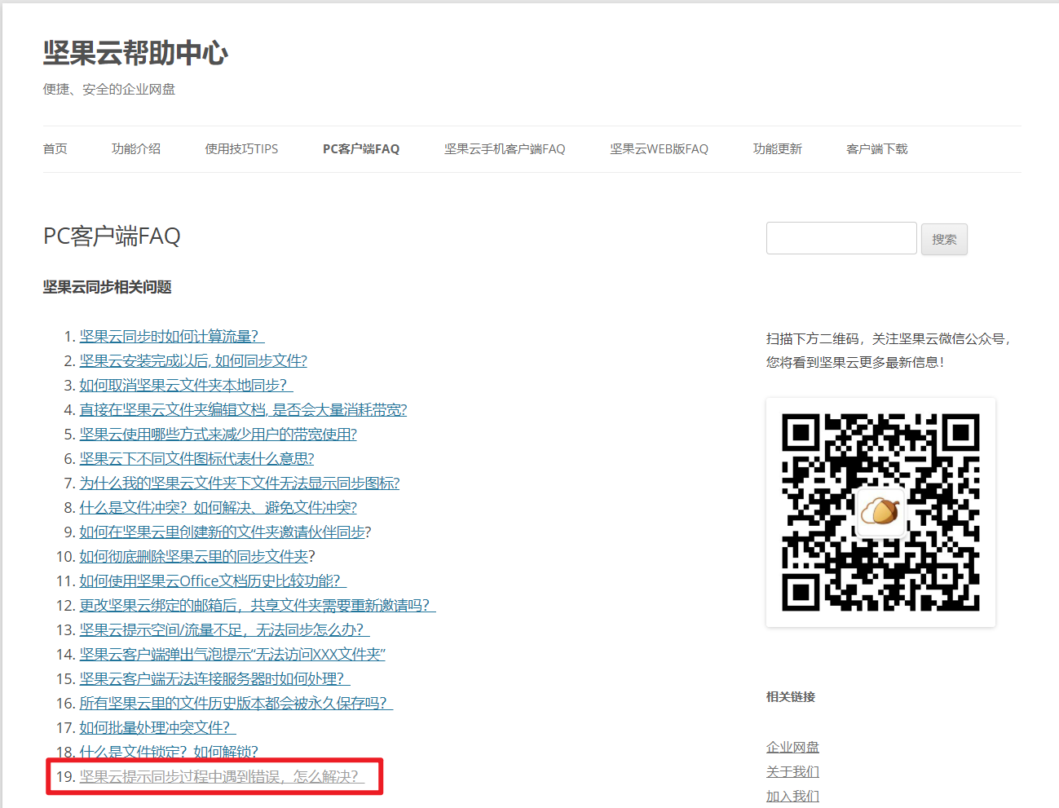Open FAQ 如何取消坚果云文件夹本地同步？
1059x808 pixels.
point(186,385)
